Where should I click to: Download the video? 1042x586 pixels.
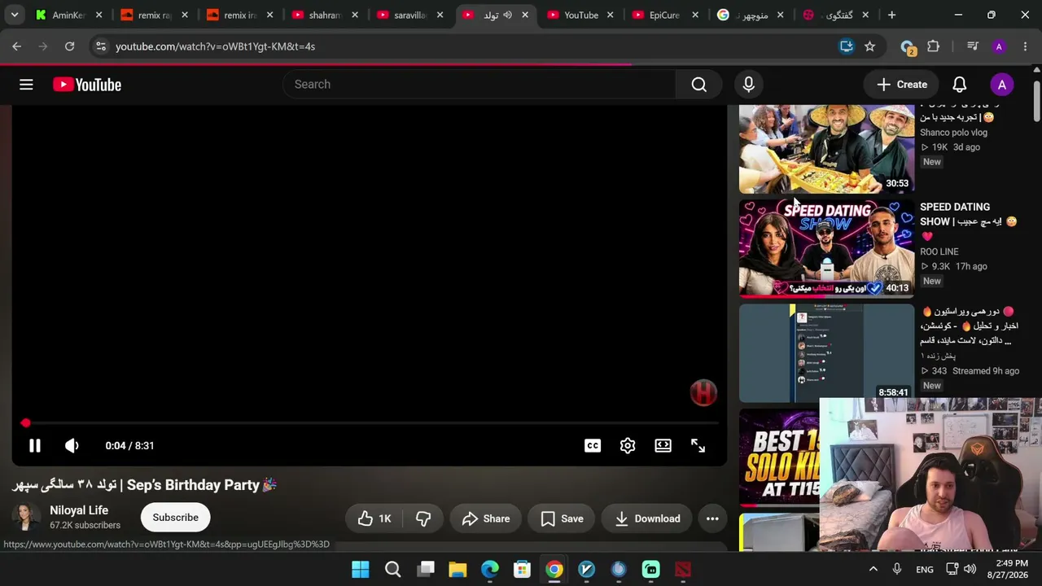(x=647, y=518)
